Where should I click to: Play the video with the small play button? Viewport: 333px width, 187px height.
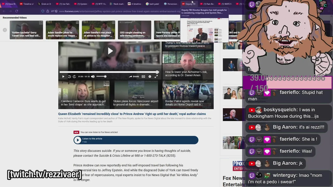coord(63,77)
